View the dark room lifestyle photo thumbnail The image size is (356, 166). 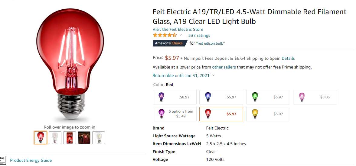click(x=84, y=138)
